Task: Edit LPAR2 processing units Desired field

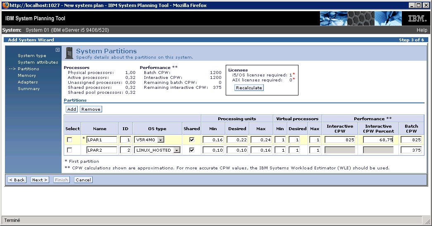Action: coord(237,150)
